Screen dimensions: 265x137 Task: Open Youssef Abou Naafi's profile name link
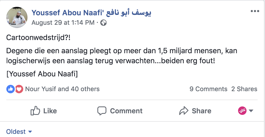pos(91,12)
